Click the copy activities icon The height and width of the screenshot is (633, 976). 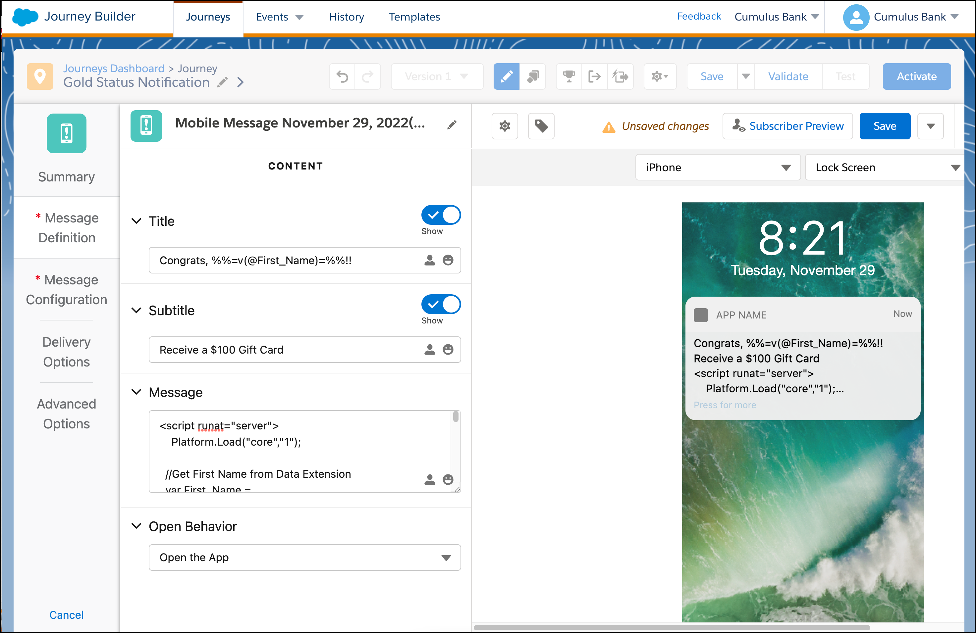pos(532,76)
